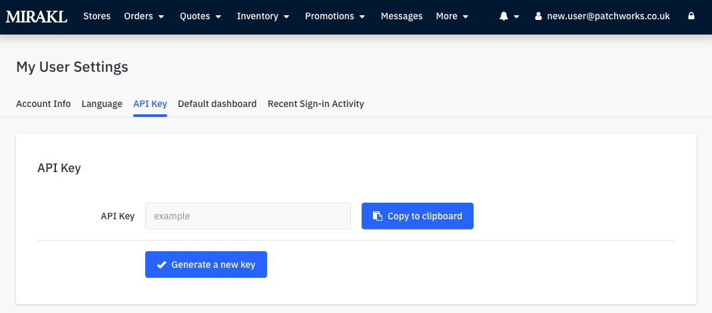The image size is (712, 313).
Task: Go to Messages in the navigation bar
Action: (402, 16)
